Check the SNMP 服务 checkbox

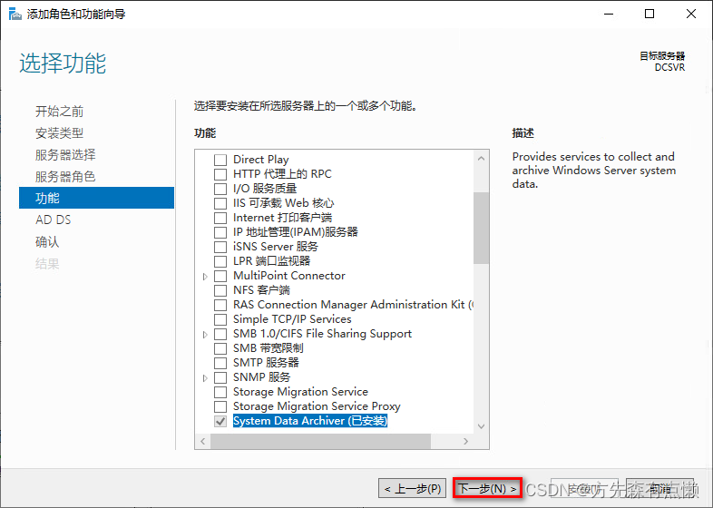click(x=220, y=377)
